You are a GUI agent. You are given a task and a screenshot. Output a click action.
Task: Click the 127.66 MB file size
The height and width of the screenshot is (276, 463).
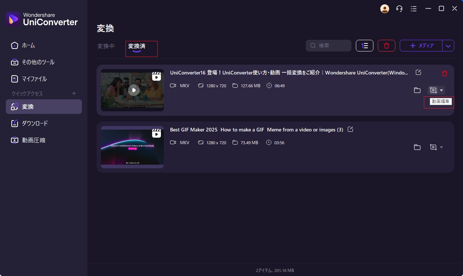pos(251,86)
